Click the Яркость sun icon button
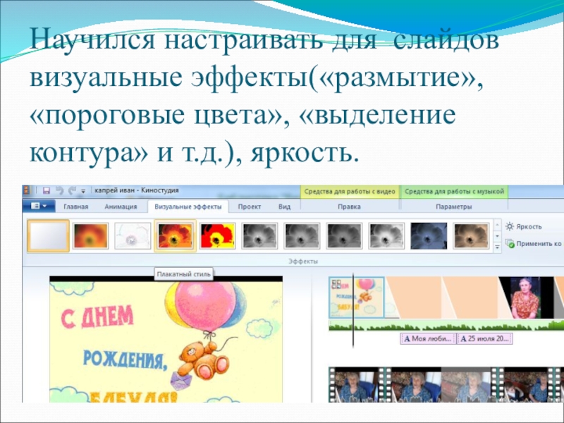Screen dimensions: 564x423 click(524, 226)
